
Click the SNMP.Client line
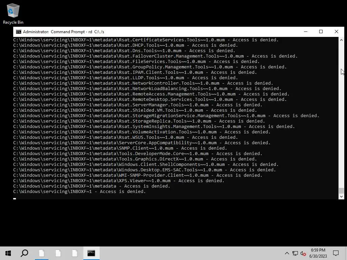(x=120, y=148)
